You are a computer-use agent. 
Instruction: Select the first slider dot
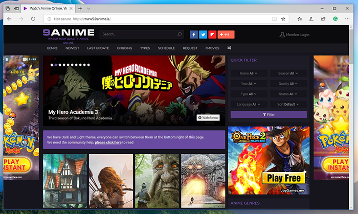pos(52,65)
